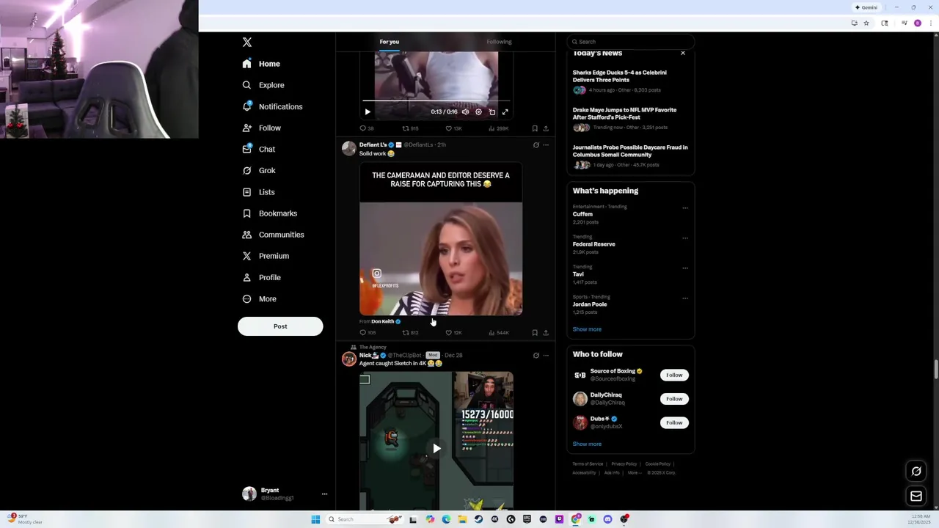The height and width of the screenshot is (528, 939).
Task: Open top video settings gear
Action: click(478, 112)
